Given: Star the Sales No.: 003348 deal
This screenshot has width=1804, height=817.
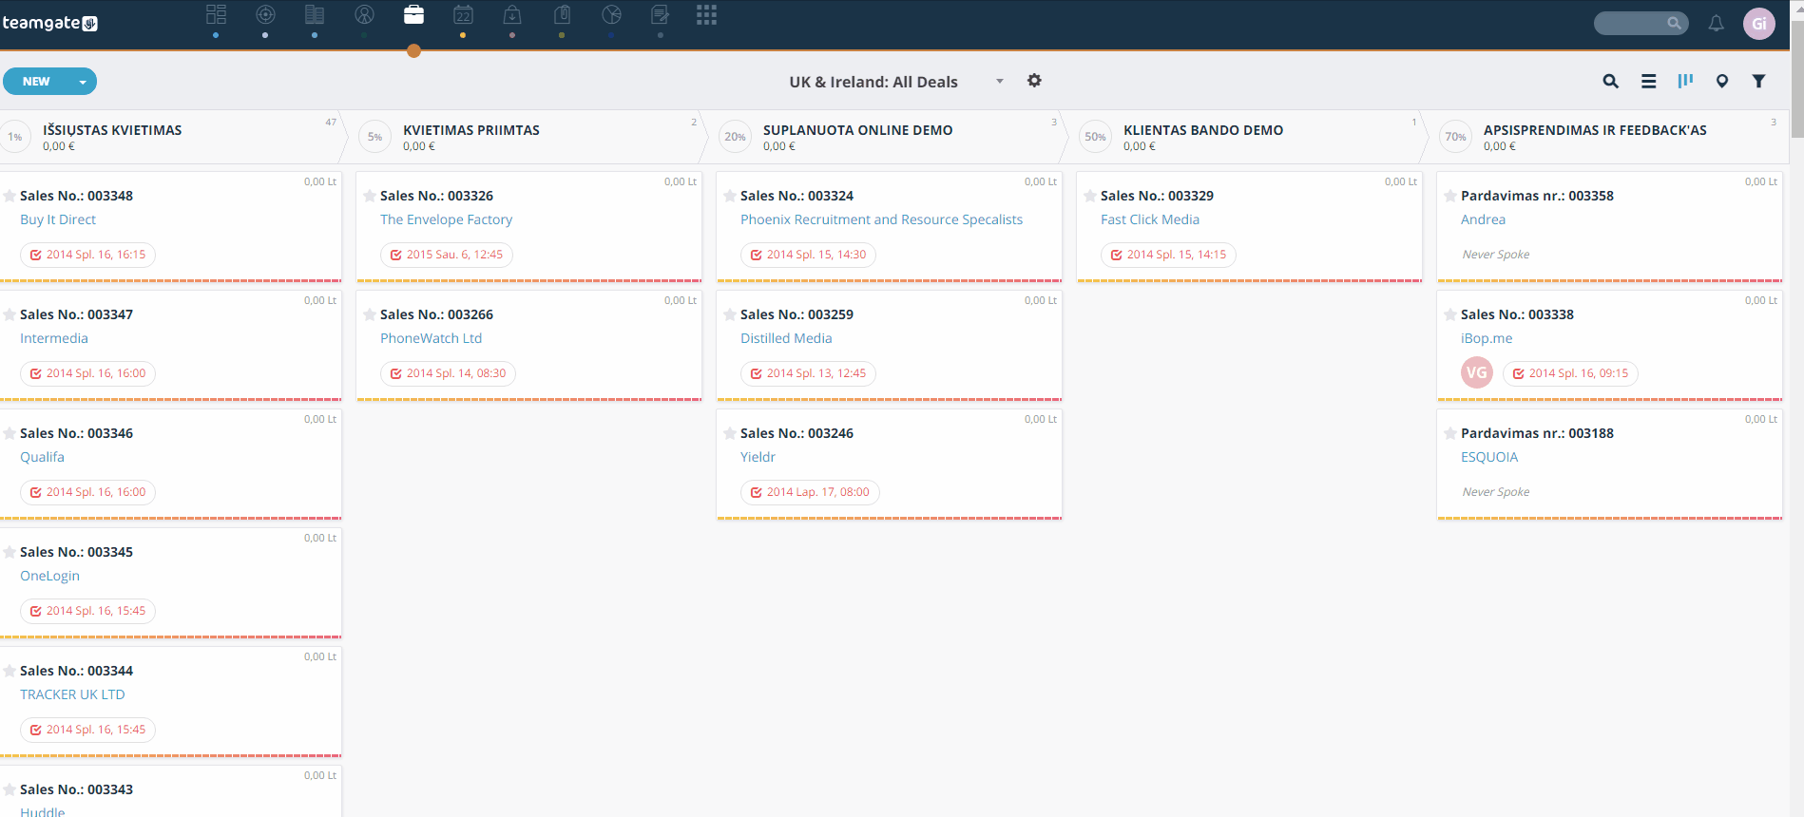Looking at the screenshot, I should click(10, 196).
